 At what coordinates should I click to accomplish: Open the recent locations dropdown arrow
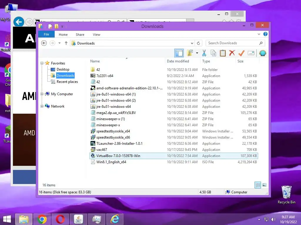tap(59, 43)
